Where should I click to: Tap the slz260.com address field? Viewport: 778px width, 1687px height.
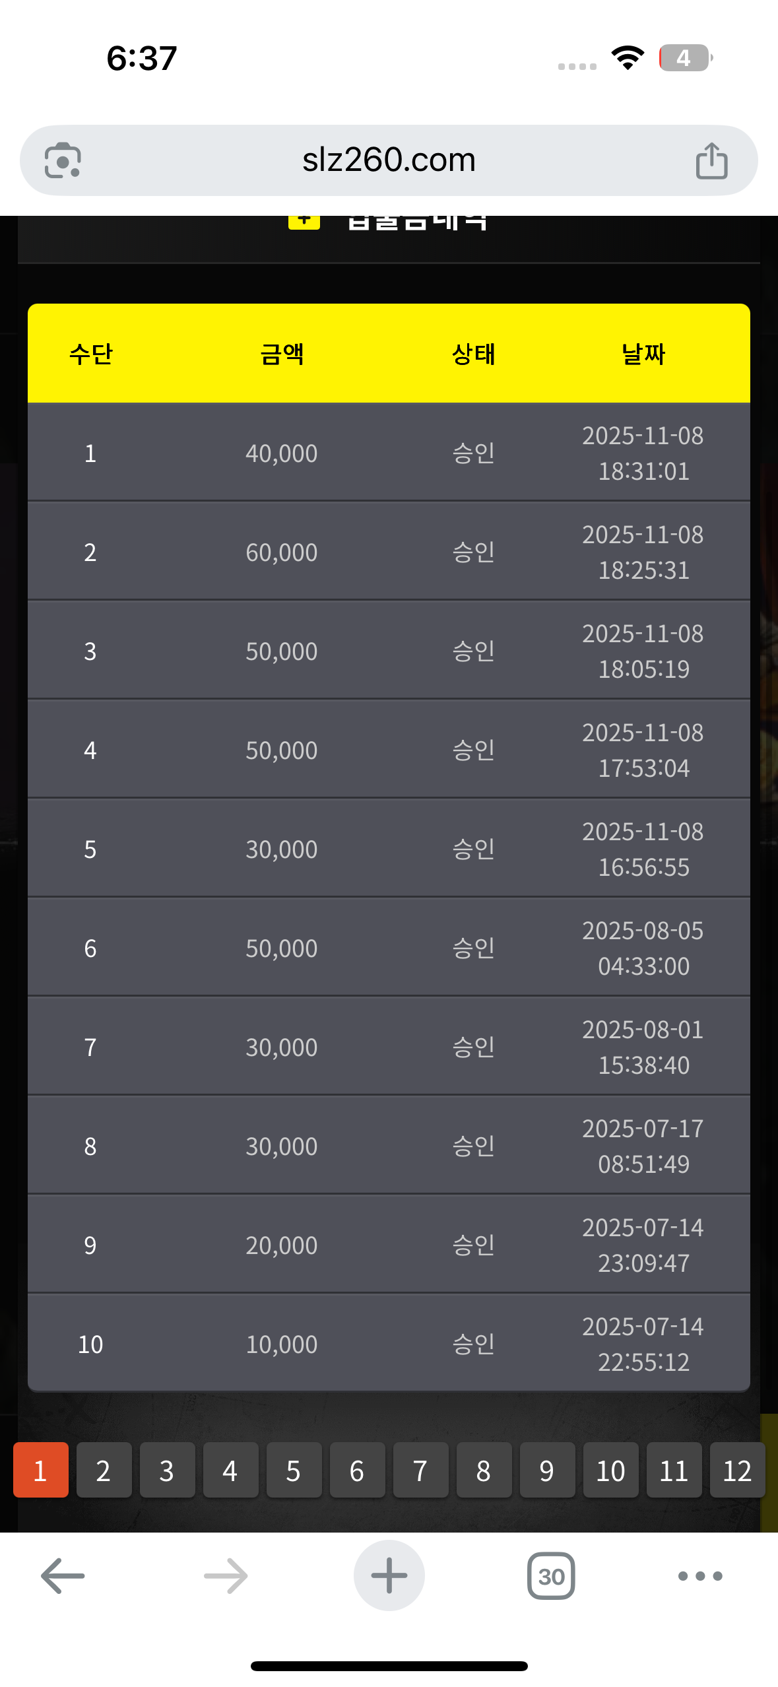389,160
